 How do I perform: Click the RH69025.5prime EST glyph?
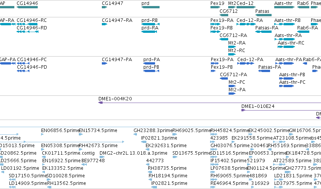click(175, 134)
